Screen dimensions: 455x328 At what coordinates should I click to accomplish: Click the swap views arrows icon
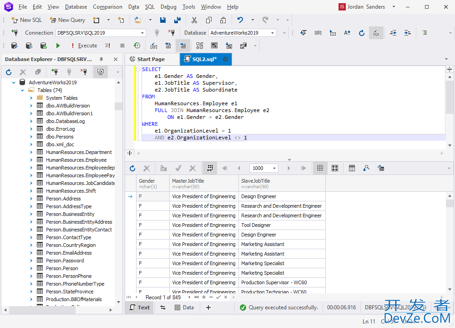click(163, 307)
